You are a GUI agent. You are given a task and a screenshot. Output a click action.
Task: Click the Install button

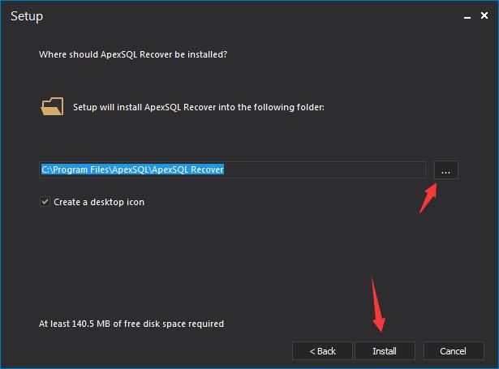385,351
